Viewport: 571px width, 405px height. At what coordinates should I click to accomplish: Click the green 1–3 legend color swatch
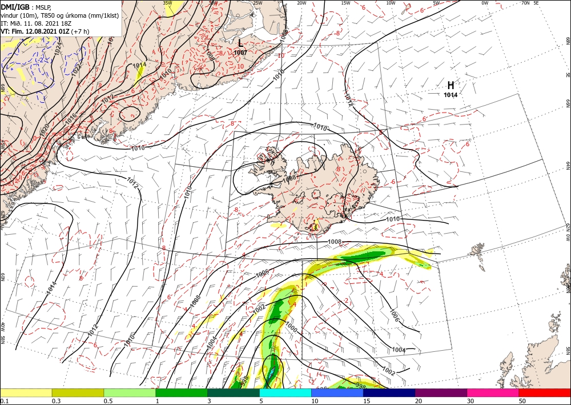tap(182, 392)
